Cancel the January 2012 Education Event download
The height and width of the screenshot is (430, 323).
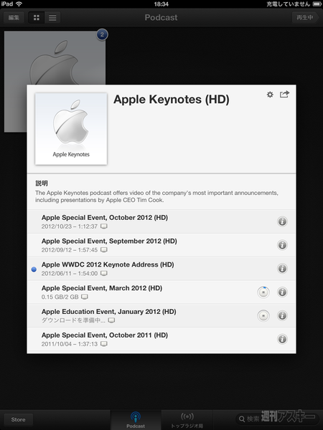[263, 315]
